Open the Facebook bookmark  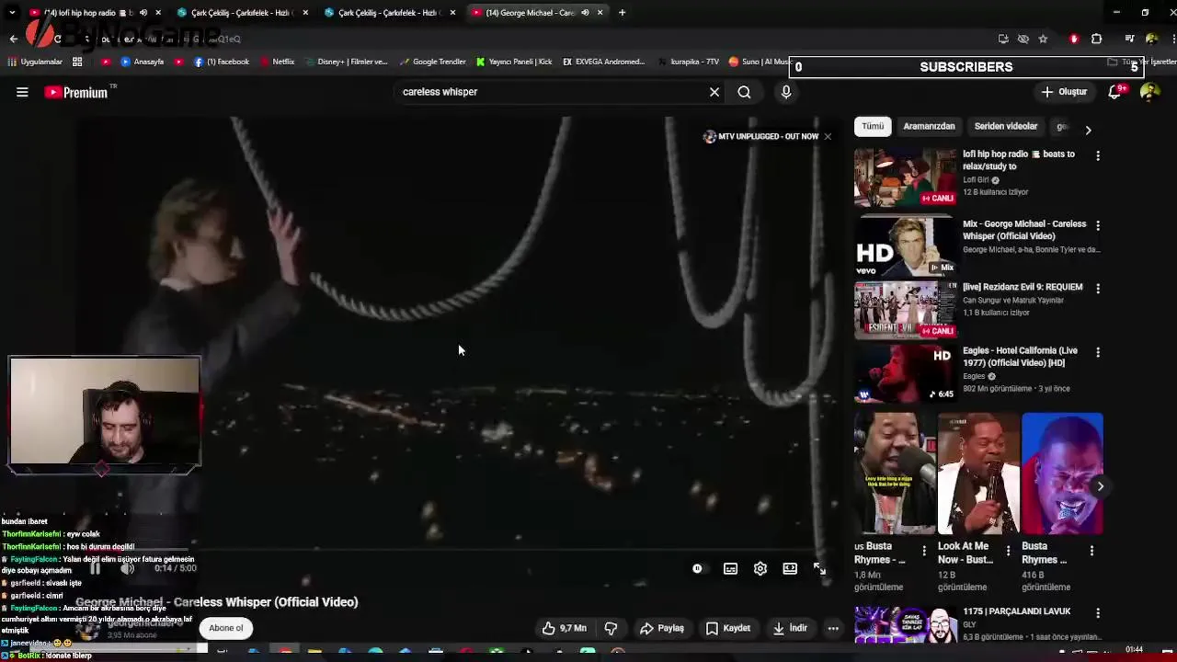tap(222, 62)
